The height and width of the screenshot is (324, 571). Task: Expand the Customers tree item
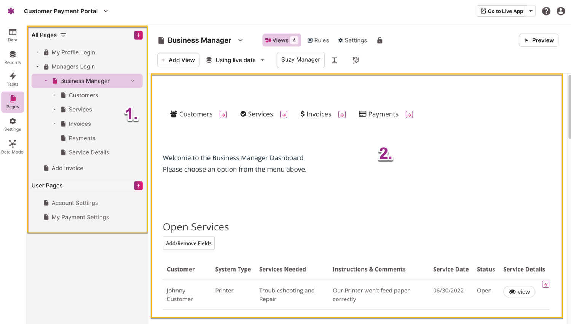pos(54,95)
